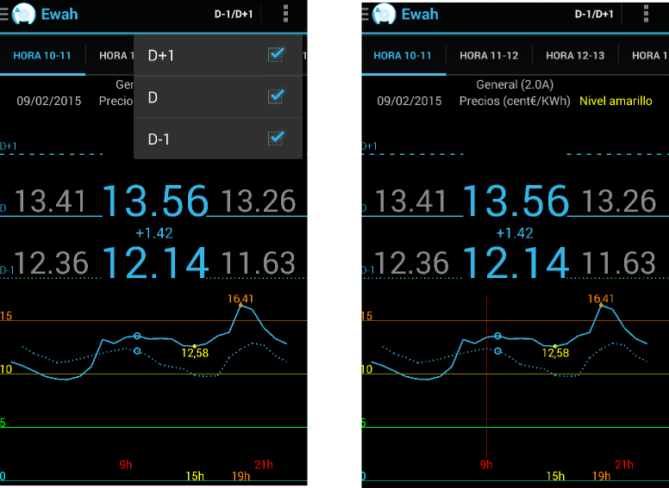Uncheck the D+1 checkbox
This screenshot has width=669, height=488.
pyautogui.click(x=276, y=55)
